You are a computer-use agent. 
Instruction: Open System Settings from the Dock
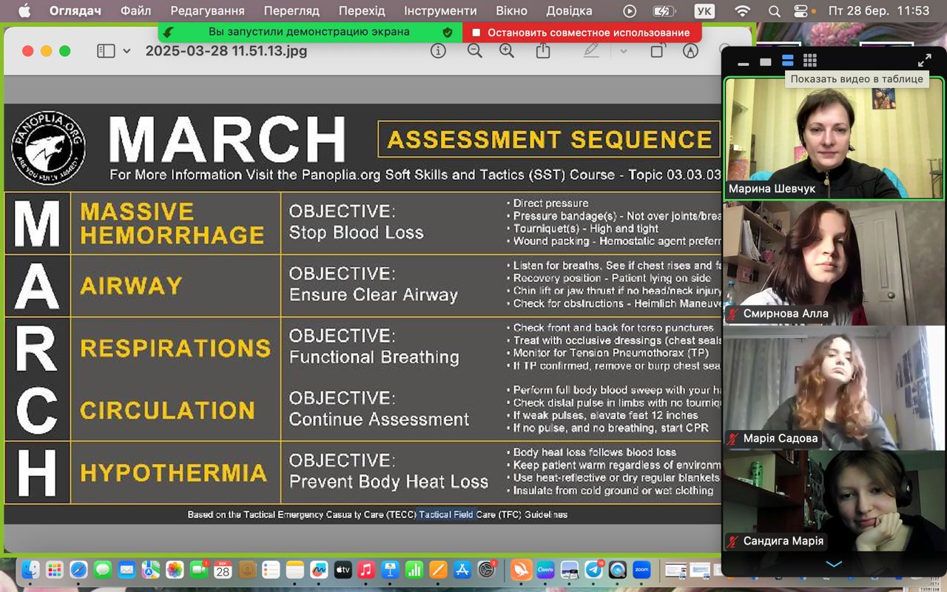click(x=487, y=570)
